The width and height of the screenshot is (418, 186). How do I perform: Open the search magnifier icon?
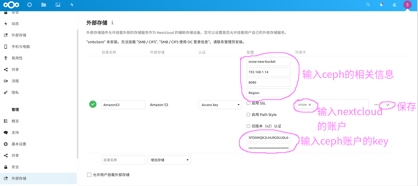coord(368,5)
